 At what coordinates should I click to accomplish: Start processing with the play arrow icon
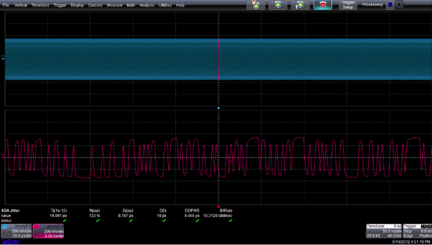pos(399,5)
